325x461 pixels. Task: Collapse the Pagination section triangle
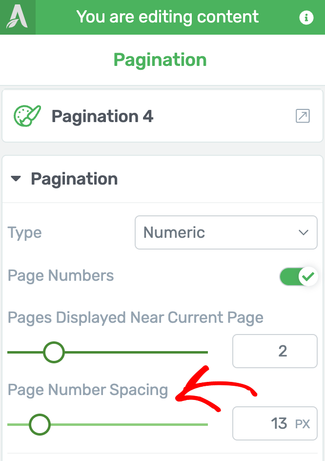(16, 178)
